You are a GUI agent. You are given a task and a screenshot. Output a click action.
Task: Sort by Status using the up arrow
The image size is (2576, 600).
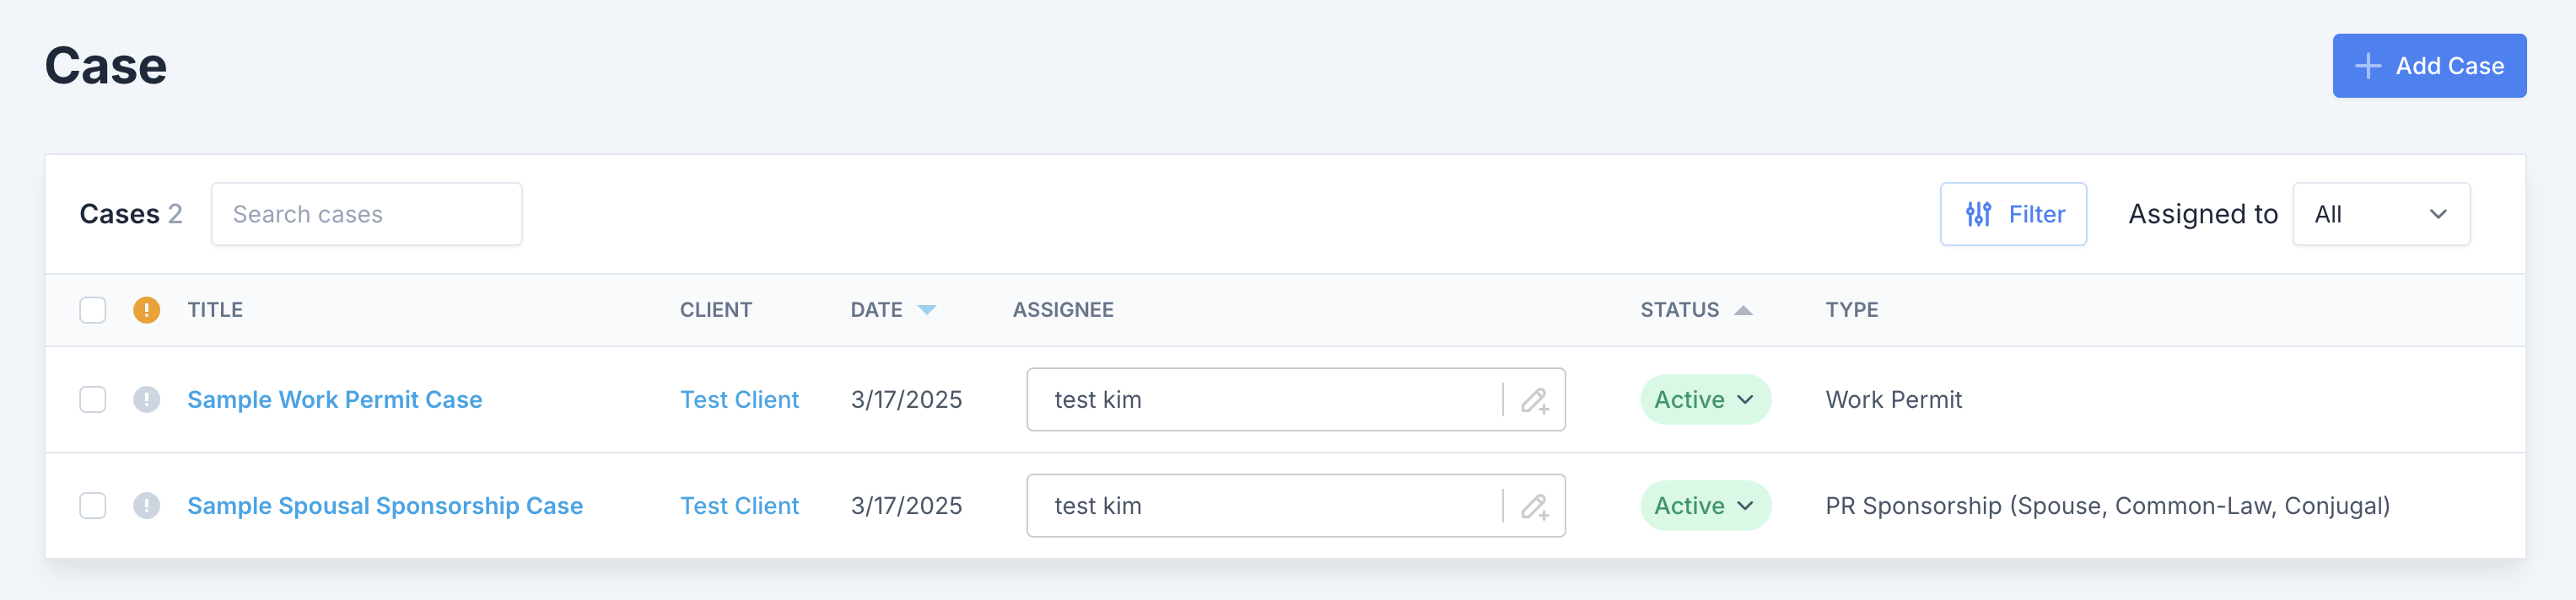(x=1743, y=310)
